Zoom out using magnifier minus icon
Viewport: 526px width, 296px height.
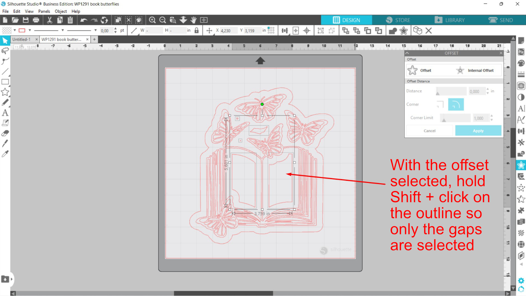(x=163, y=20)
